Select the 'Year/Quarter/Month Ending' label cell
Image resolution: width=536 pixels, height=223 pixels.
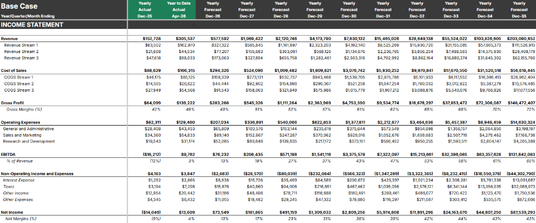pyautogui.click(x=28, y=16)
